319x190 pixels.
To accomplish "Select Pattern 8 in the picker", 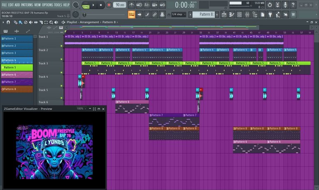I will click(17, 89).
